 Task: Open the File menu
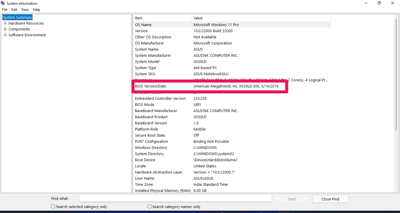5,10
